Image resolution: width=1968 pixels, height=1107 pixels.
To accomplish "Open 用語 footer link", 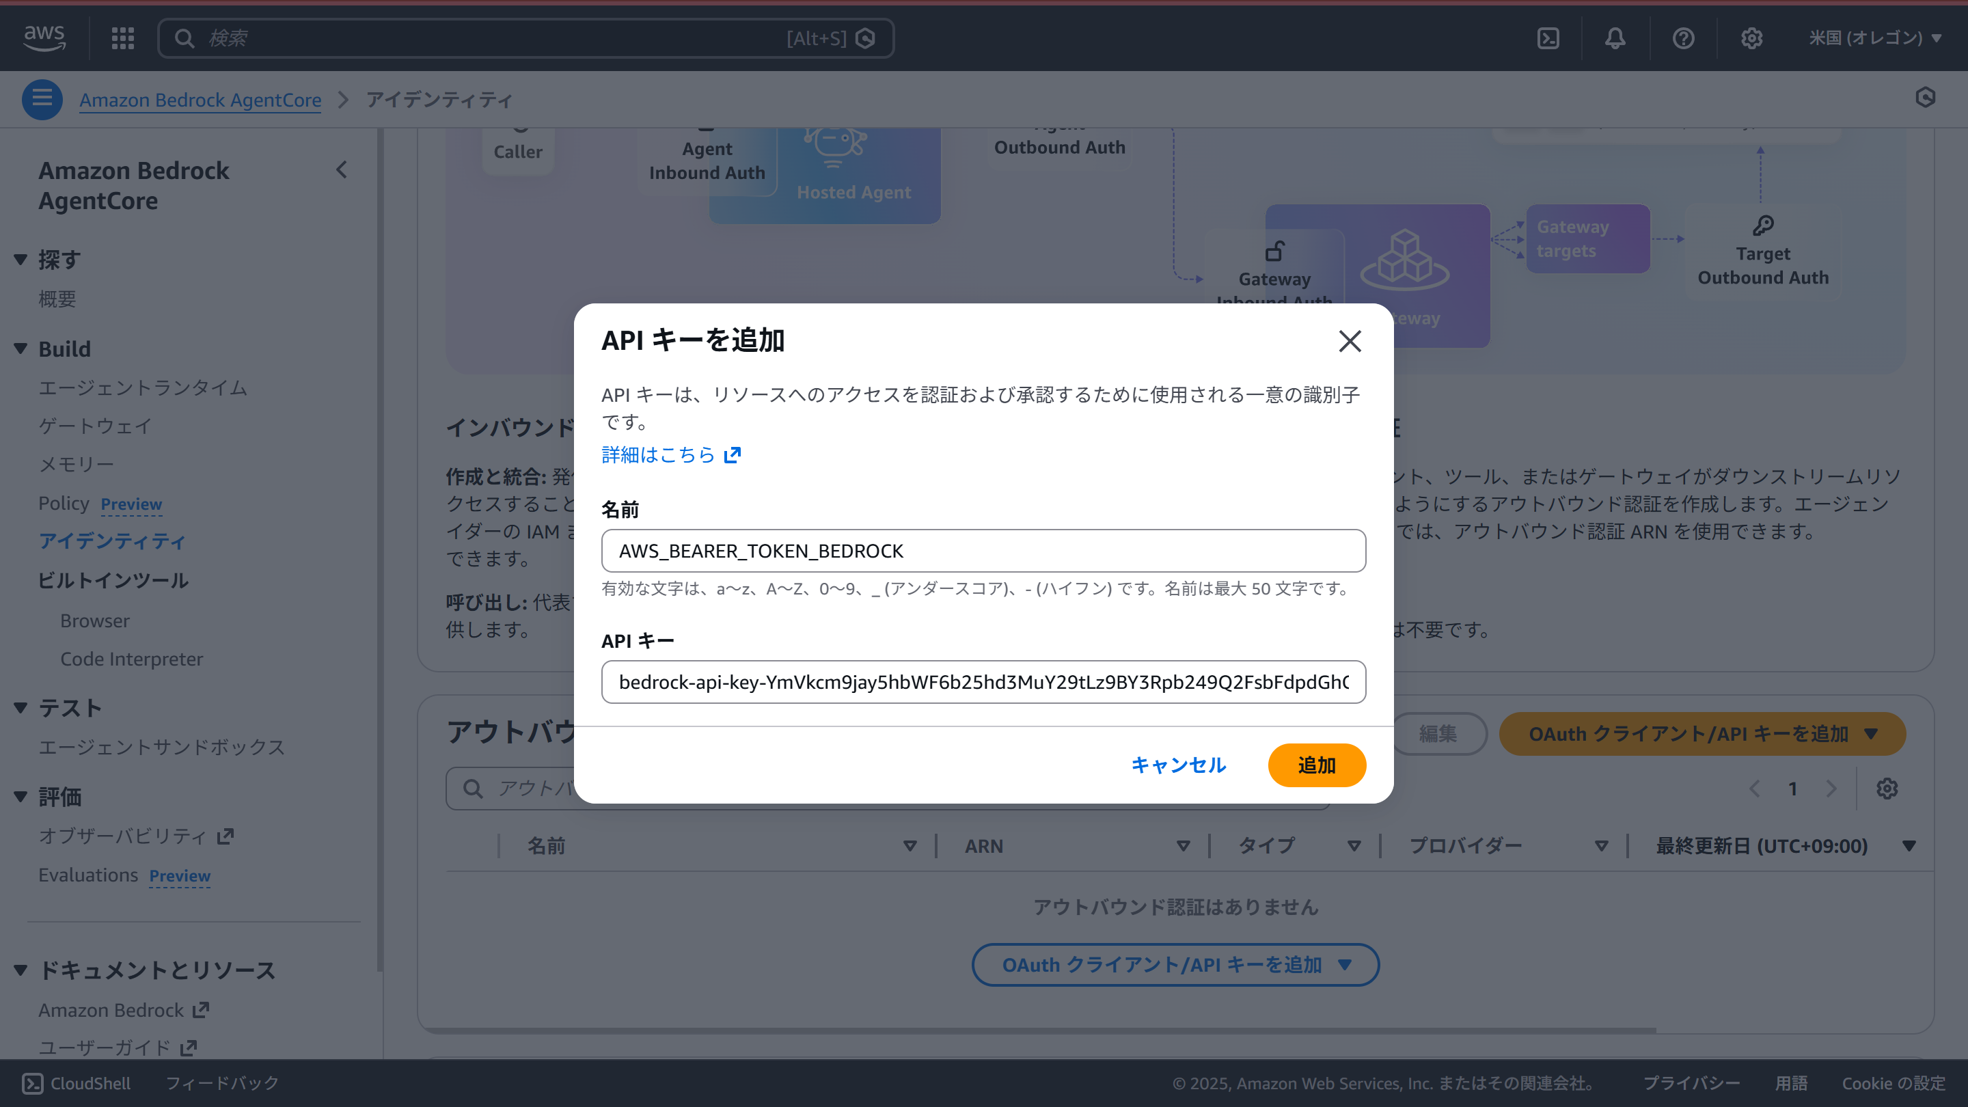I will coord(1792,1083).
